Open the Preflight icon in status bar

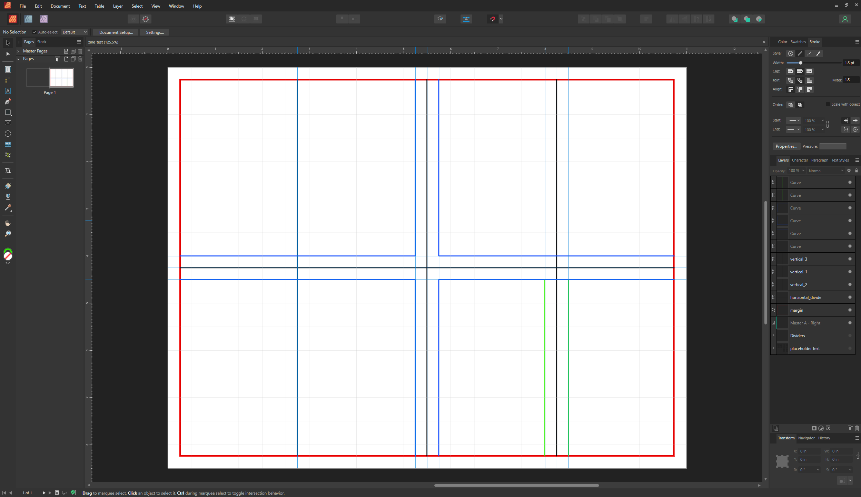(73, 493)
